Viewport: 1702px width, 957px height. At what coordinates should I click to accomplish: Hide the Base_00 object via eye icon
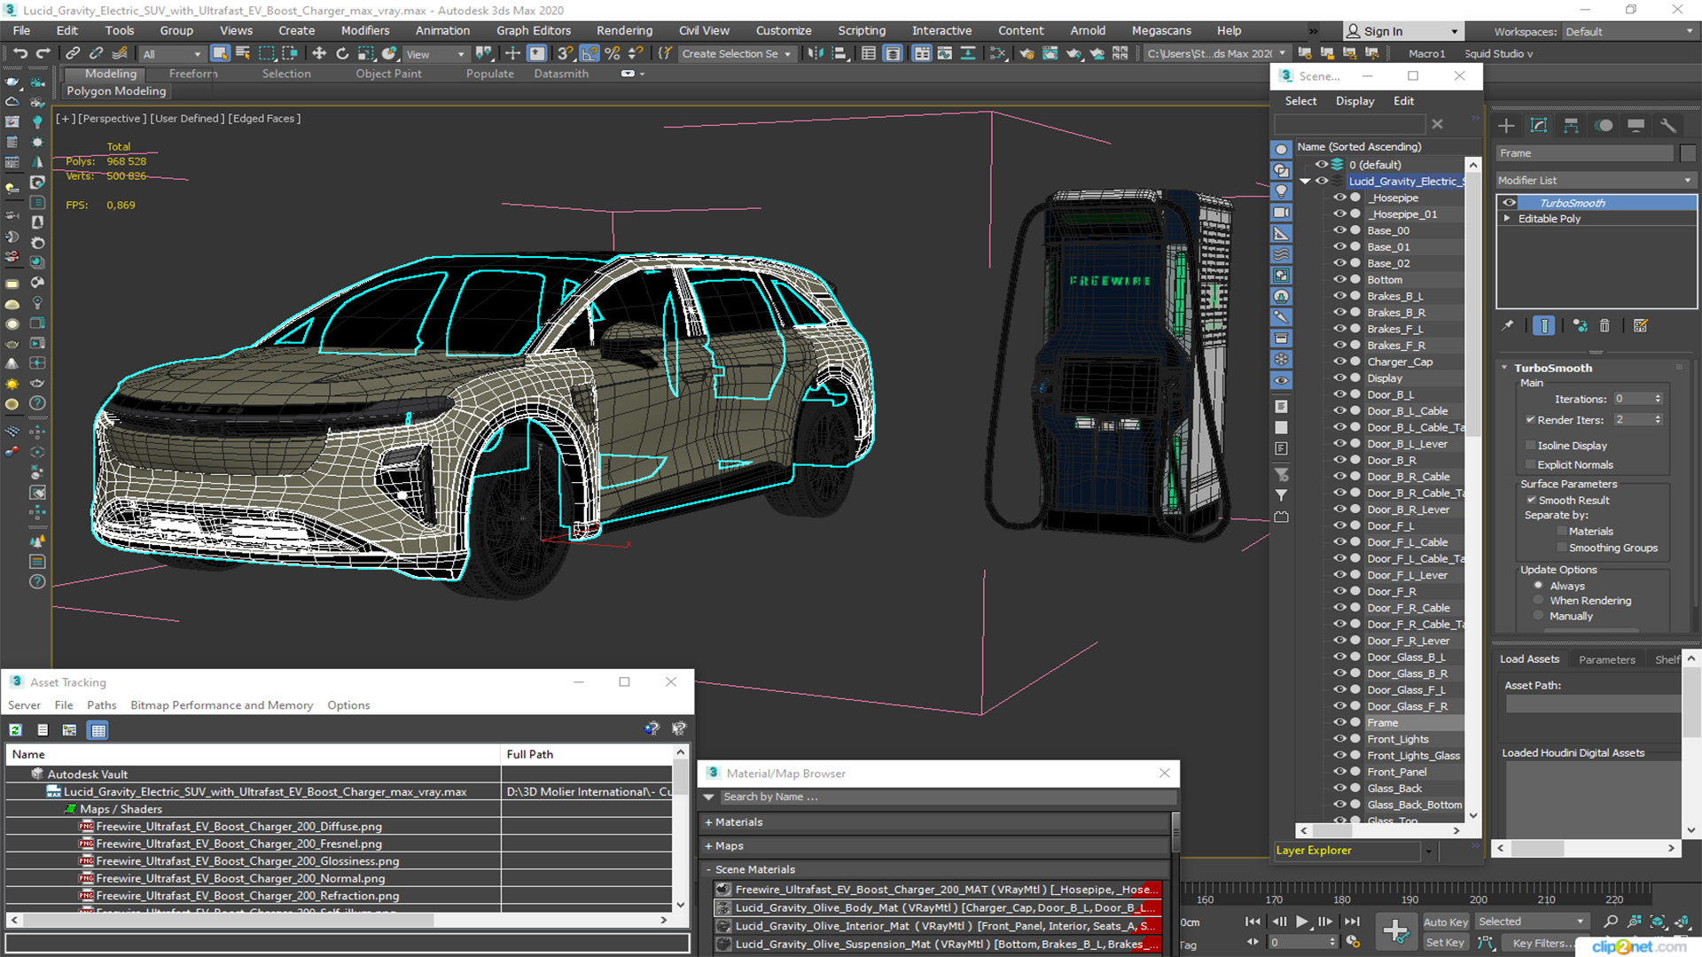pyautogui.click(x=1339, y=230)
